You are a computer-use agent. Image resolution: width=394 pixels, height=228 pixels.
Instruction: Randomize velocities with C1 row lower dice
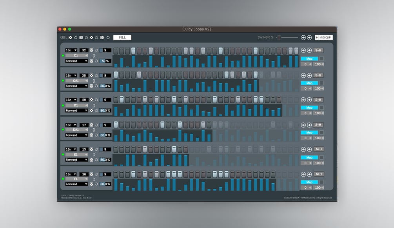[x=91, y=61]
